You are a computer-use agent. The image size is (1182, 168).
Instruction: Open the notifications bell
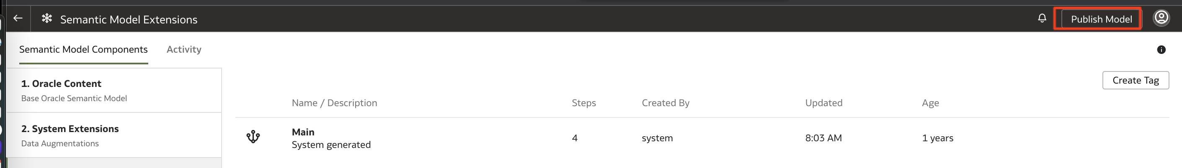point(1042,18)
